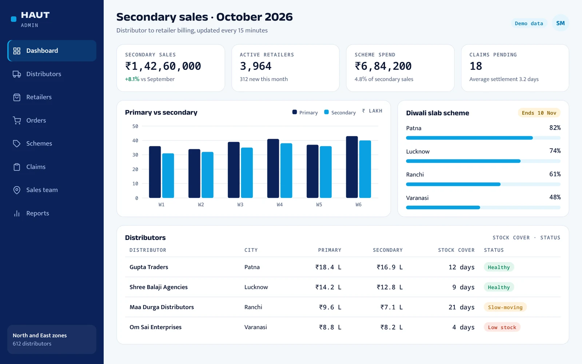582x364 pixels.
Task: Click the ₹6,84,200 scheme spend value
Action: pyautogui.click(x=383, y=66)
